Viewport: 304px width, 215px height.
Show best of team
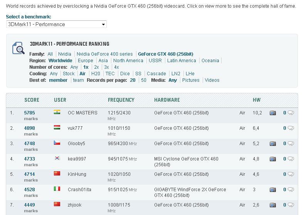79,80
